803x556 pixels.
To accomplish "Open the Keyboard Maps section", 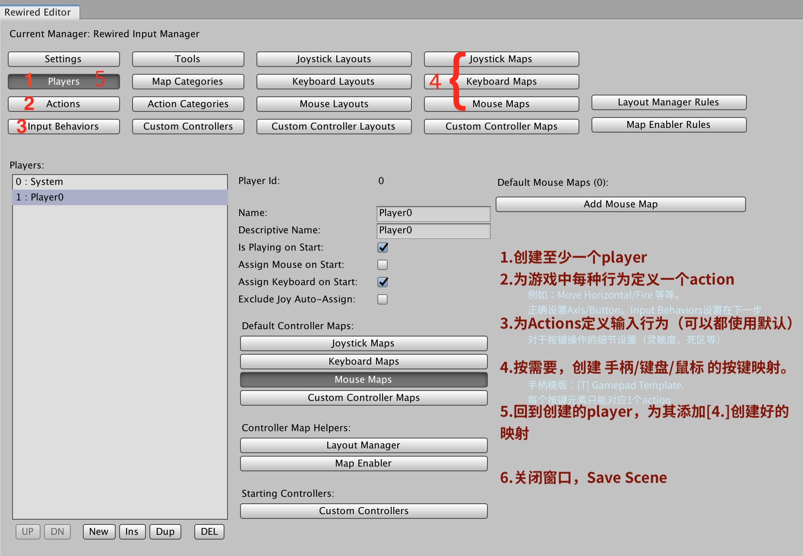I will [501, 81].
